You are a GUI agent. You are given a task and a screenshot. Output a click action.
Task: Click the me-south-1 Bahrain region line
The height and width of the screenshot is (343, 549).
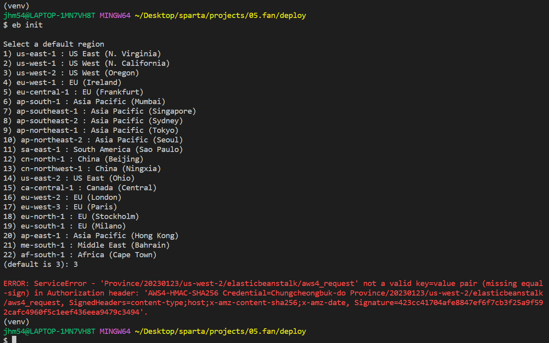point(87,245)
